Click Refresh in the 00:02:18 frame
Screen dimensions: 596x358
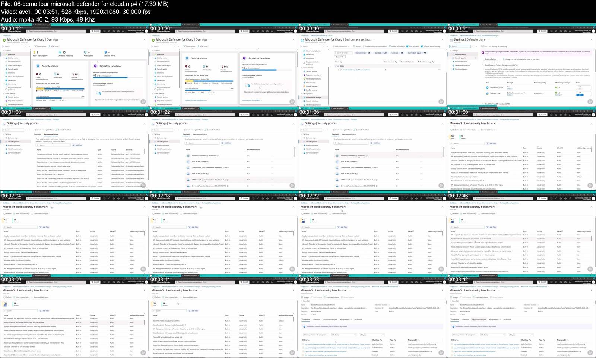(157, 214)
